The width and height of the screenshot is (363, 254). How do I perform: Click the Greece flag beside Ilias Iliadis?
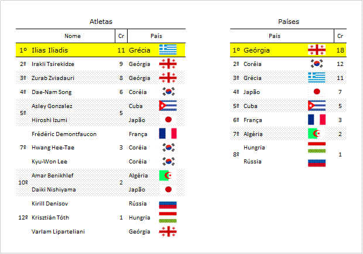point(168,50)
